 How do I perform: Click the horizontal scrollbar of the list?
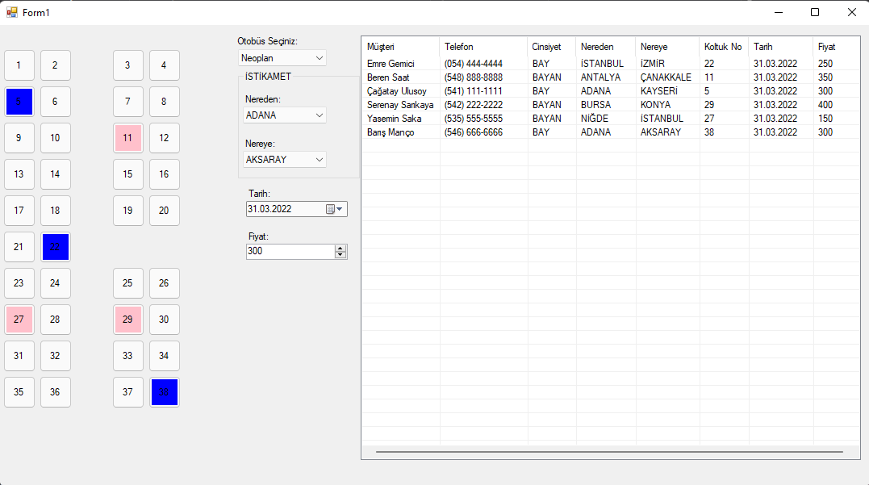610,452
